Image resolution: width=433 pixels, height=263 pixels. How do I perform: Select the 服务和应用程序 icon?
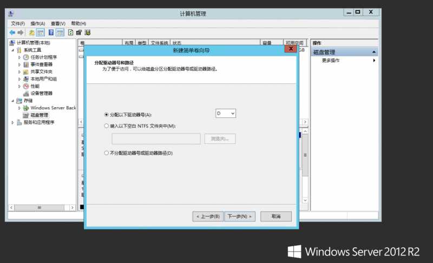tap(19, 122)
